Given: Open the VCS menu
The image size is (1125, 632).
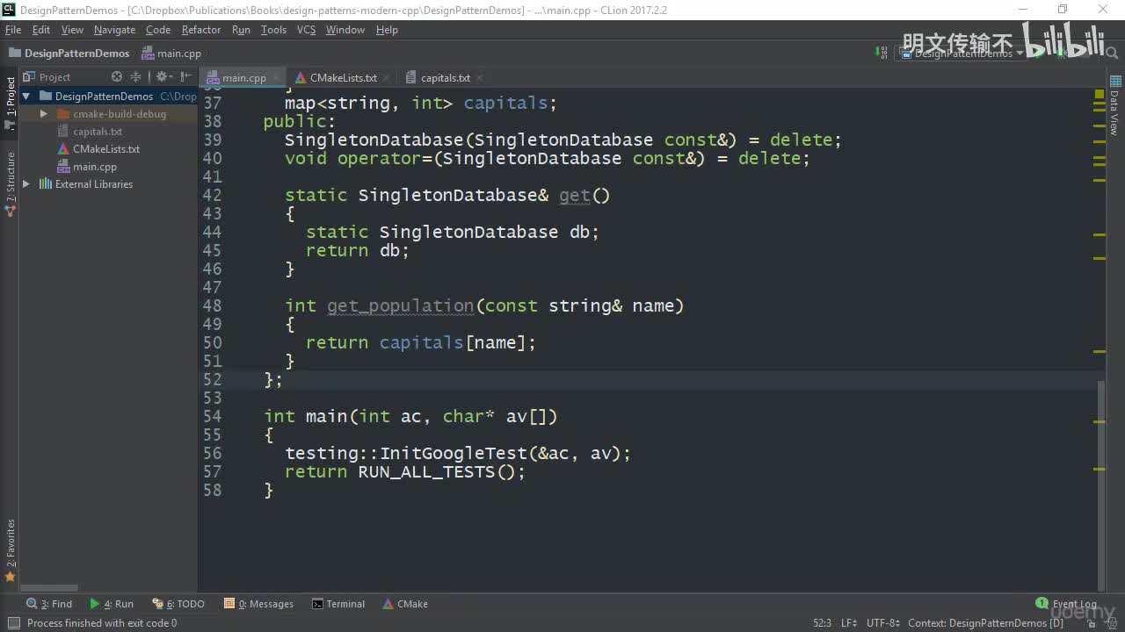Looking at the screenshot, I should (306, 30).
